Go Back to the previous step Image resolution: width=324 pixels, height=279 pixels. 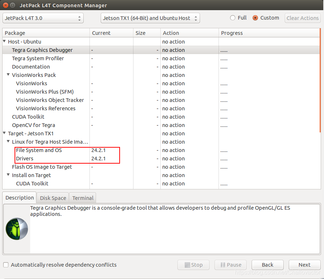click(x=268, y=265)
